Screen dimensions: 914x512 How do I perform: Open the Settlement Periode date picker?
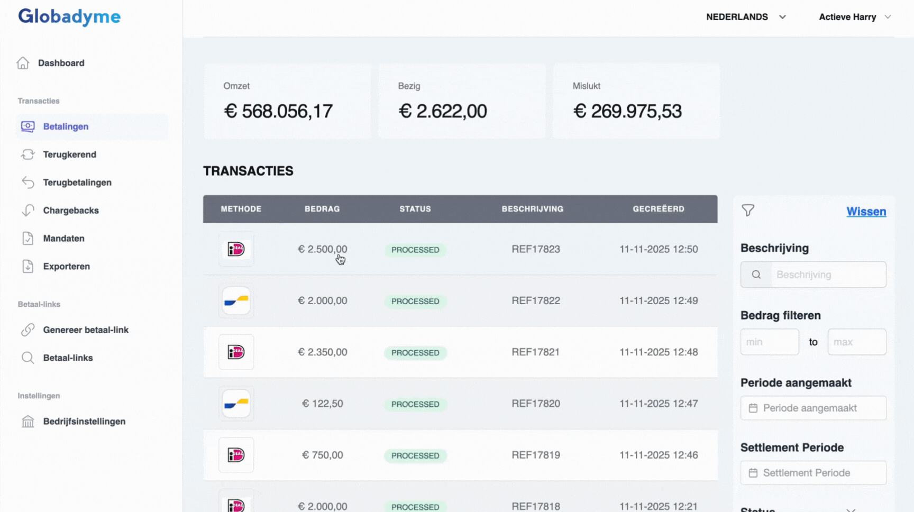point(813,473)
